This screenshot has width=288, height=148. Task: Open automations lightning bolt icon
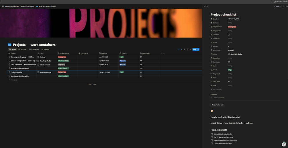[x=185, y=49]
